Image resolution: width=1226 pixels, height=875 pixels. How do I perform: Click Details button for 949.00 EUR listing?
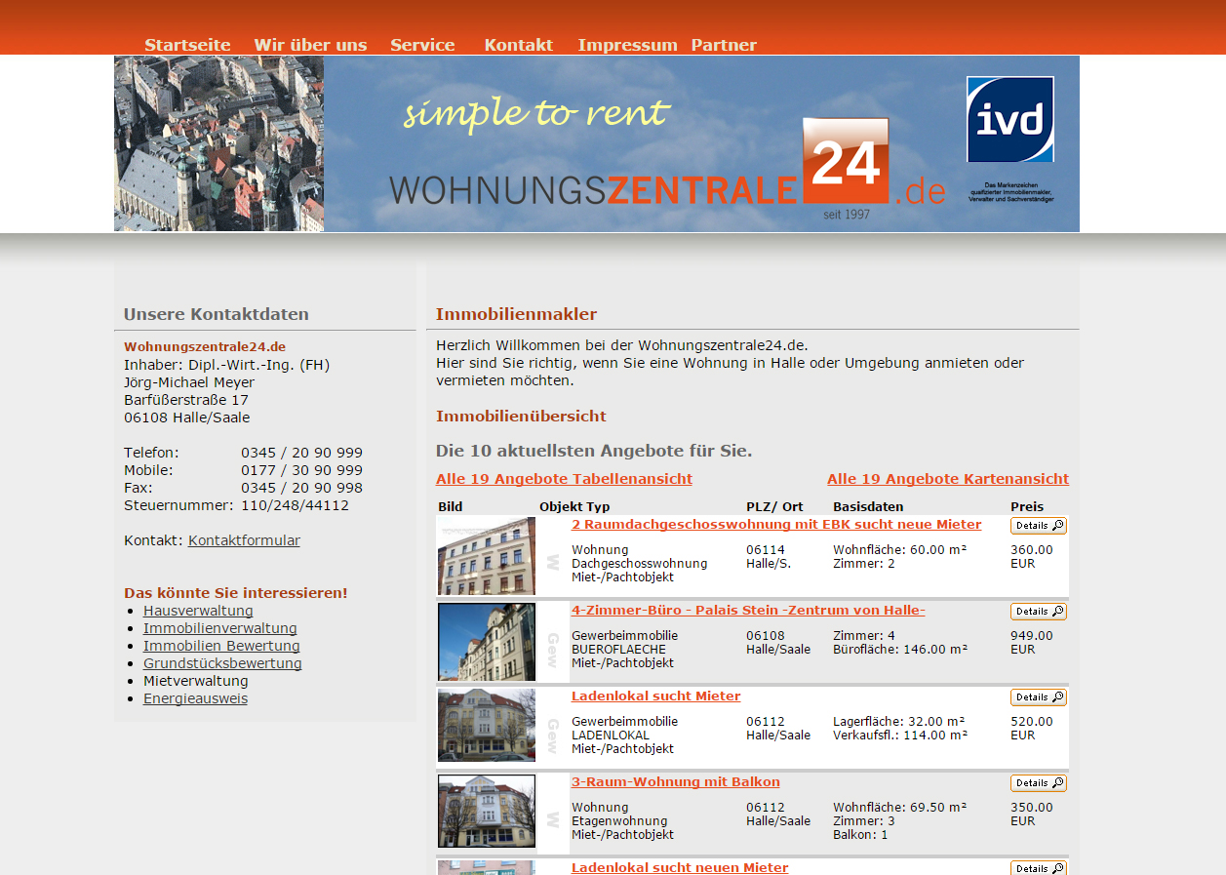(1039, 612)
